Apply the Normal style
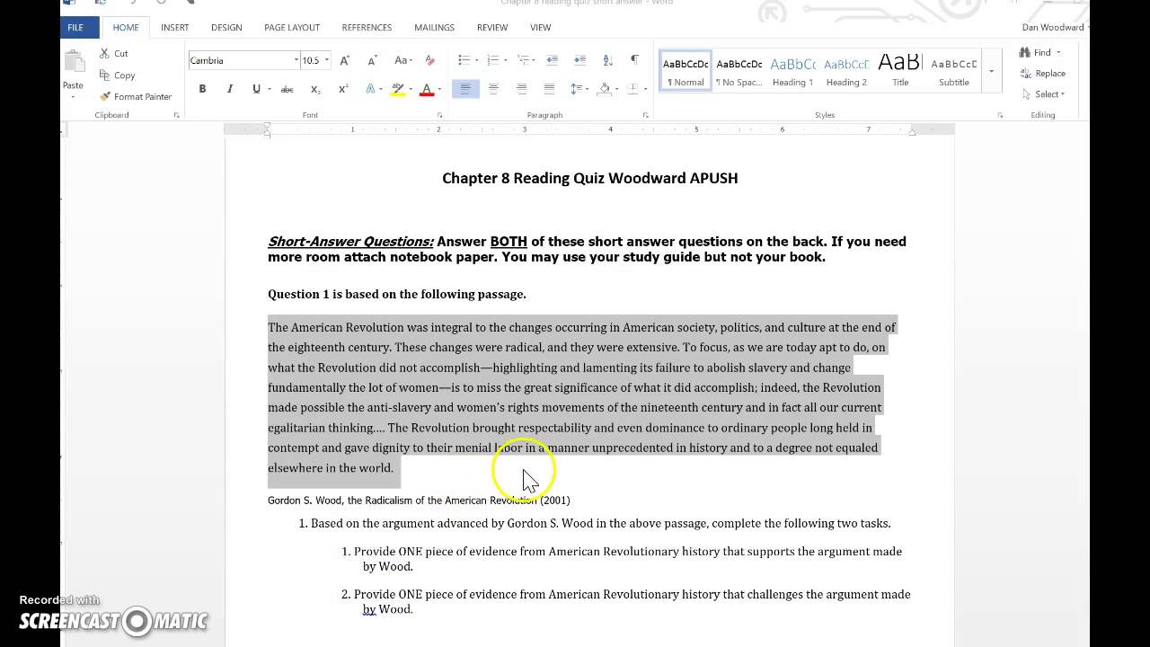Image resolution: width=1150 pixels, height=647 pixels. click(686, 71)
